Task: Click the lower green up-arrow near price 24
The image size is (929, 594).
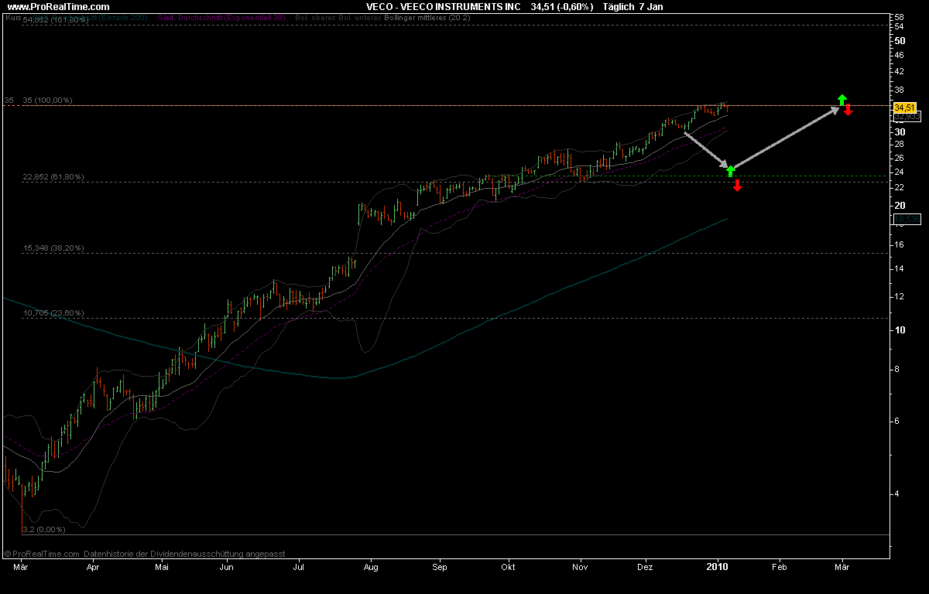Action: point(730,171)
